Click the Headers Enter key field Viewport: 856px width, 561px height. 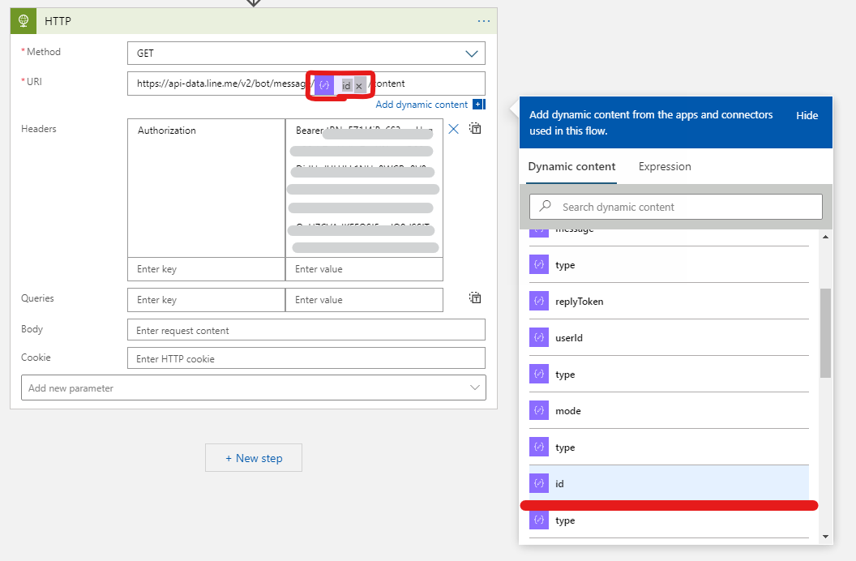coord(207,269)
